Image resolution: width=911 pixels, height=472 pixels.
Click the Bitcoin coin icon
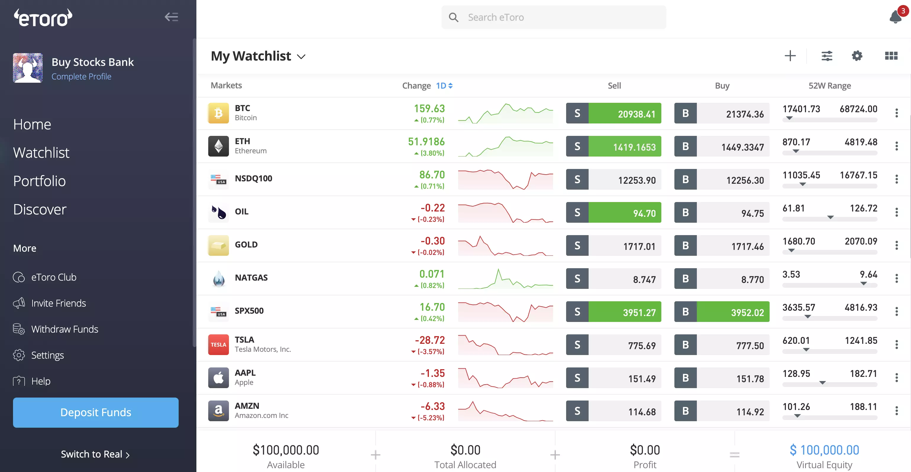click(218, 113)
